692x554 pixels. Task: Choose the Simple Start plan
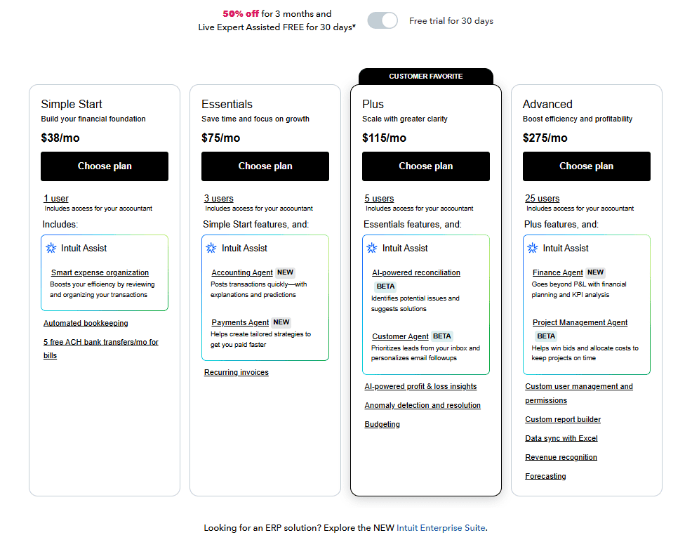104,166
